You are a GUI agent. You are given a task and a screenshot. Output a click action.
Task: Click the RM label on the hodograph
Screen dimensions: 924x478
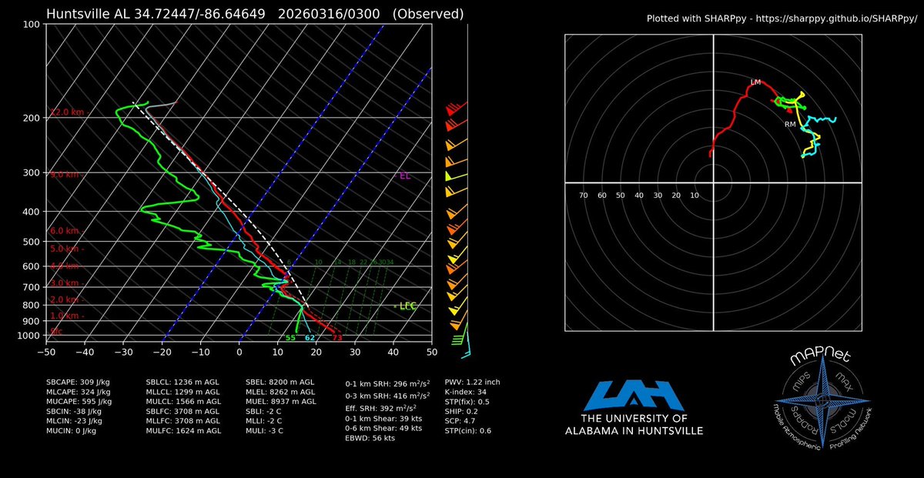click(x=790, y=124)
